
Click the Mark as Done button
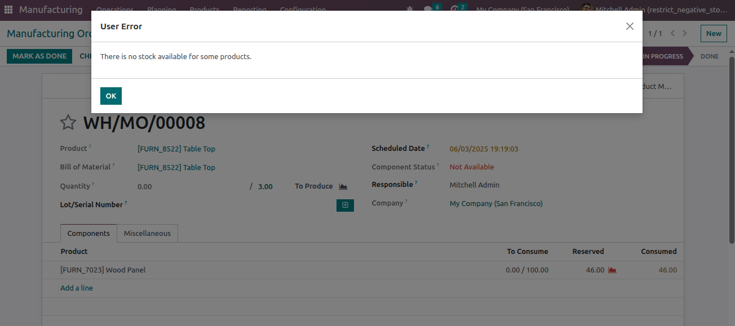coord(39,56)
